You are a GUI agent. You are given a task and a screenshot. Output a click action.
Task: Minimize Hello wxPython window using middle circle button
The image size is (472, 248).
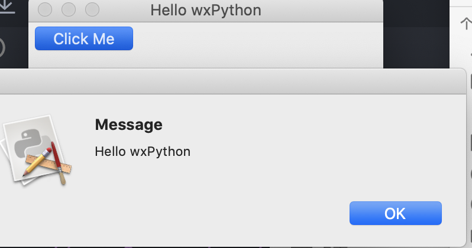[69, 10]
